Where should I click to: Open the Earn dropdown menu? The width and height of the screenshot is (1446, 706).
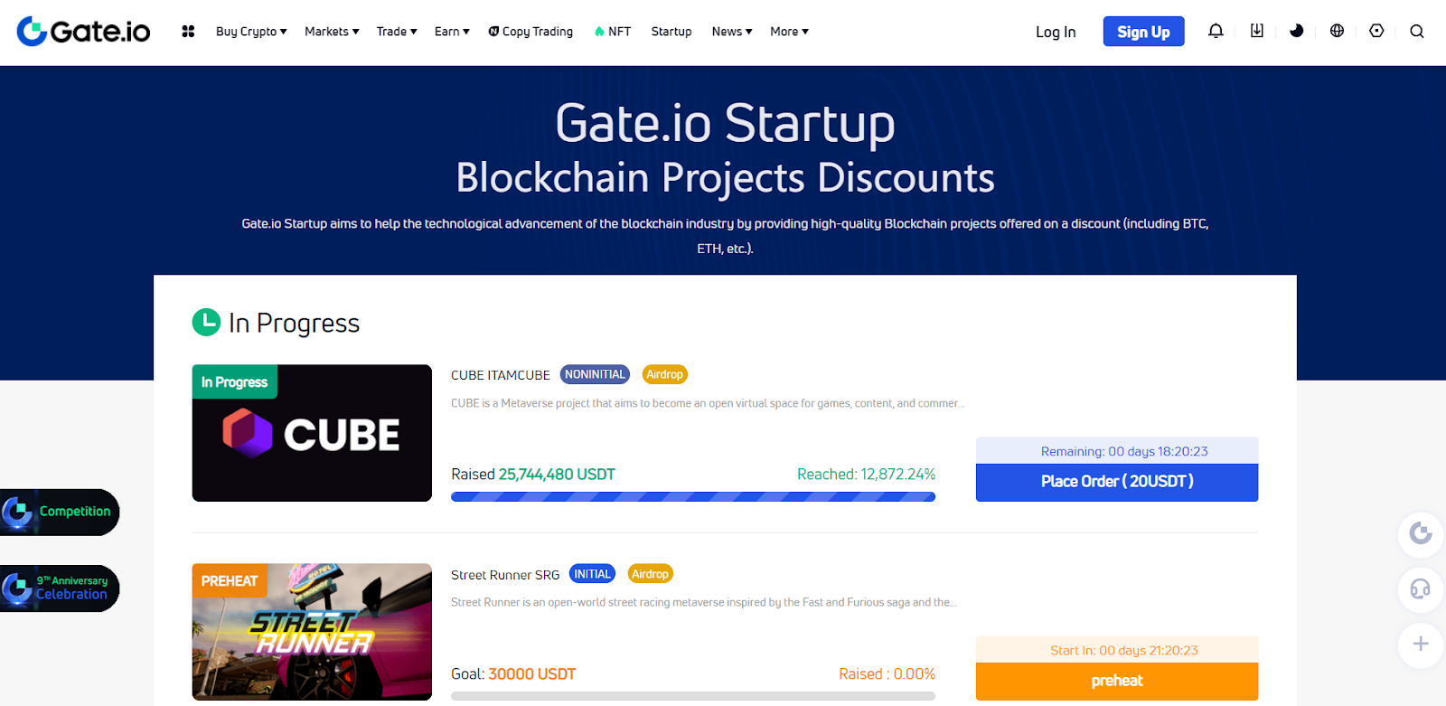[x=452, y=32]
